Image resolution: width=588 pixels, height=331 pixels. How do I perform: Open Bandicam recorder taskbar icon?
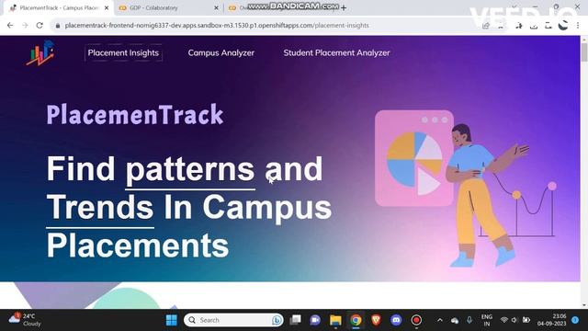(416, 320)
